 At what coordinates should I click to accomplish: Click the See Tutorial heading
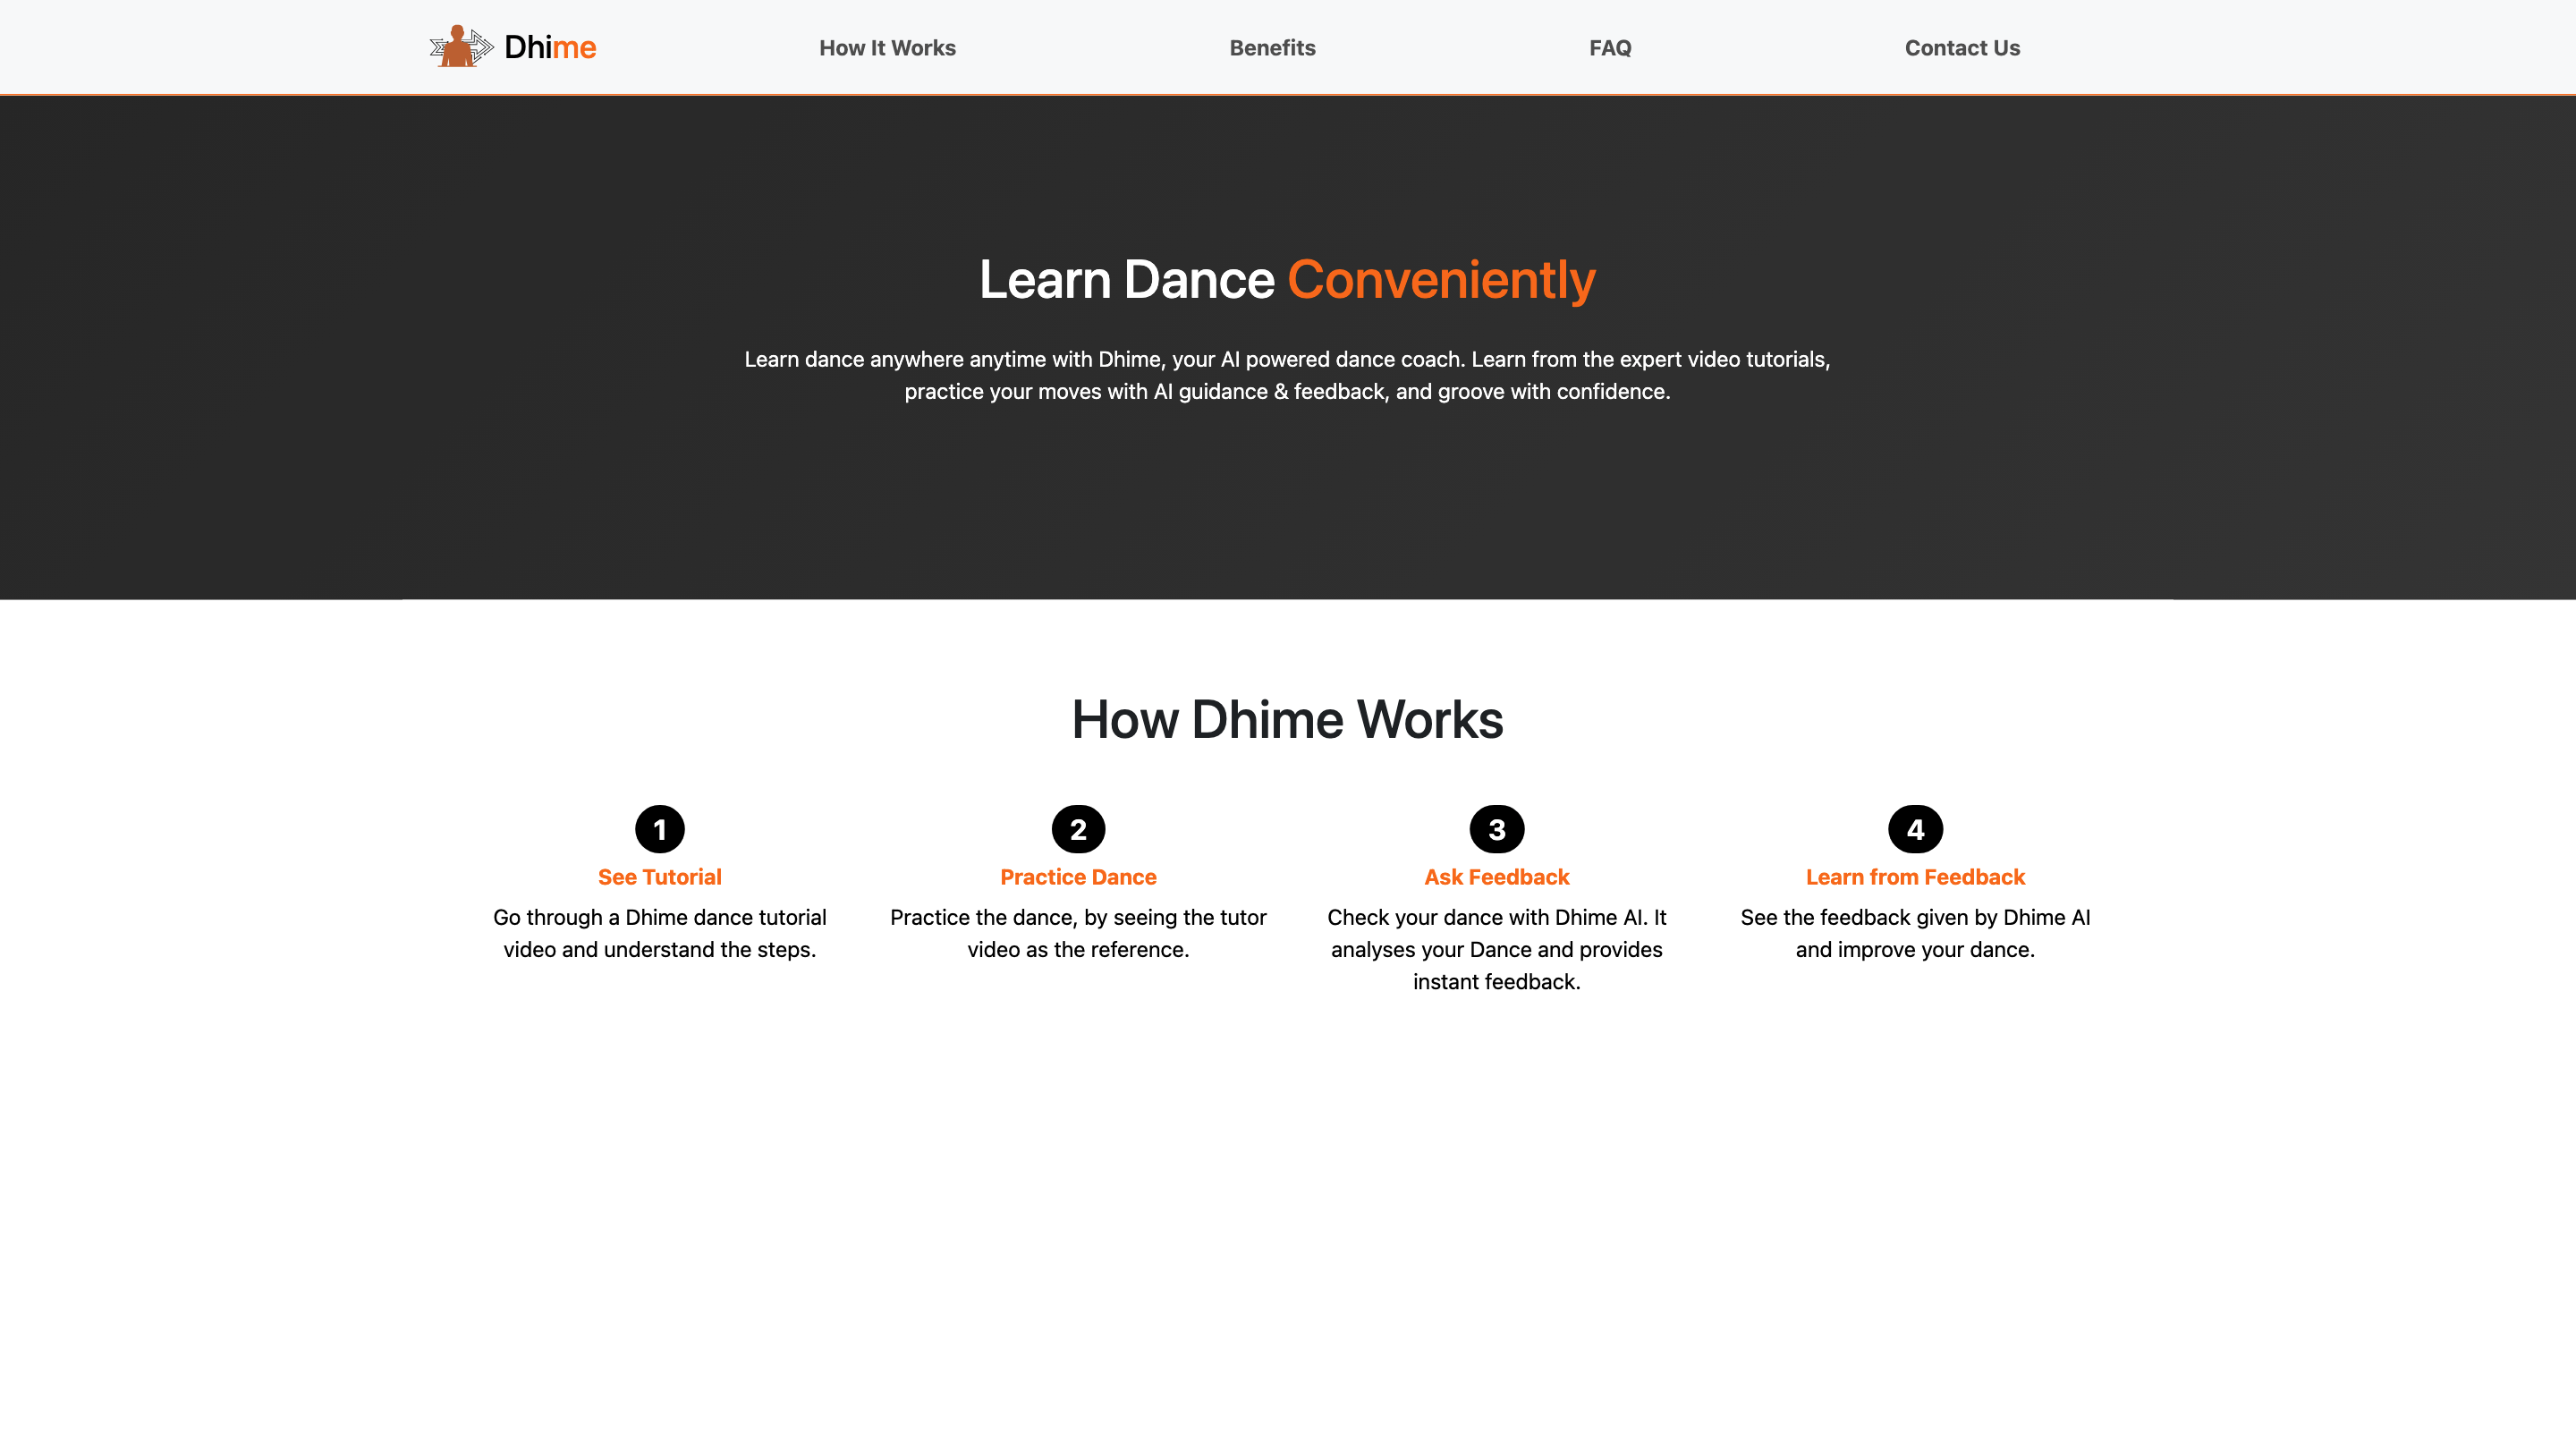click(x=660, y=877)
